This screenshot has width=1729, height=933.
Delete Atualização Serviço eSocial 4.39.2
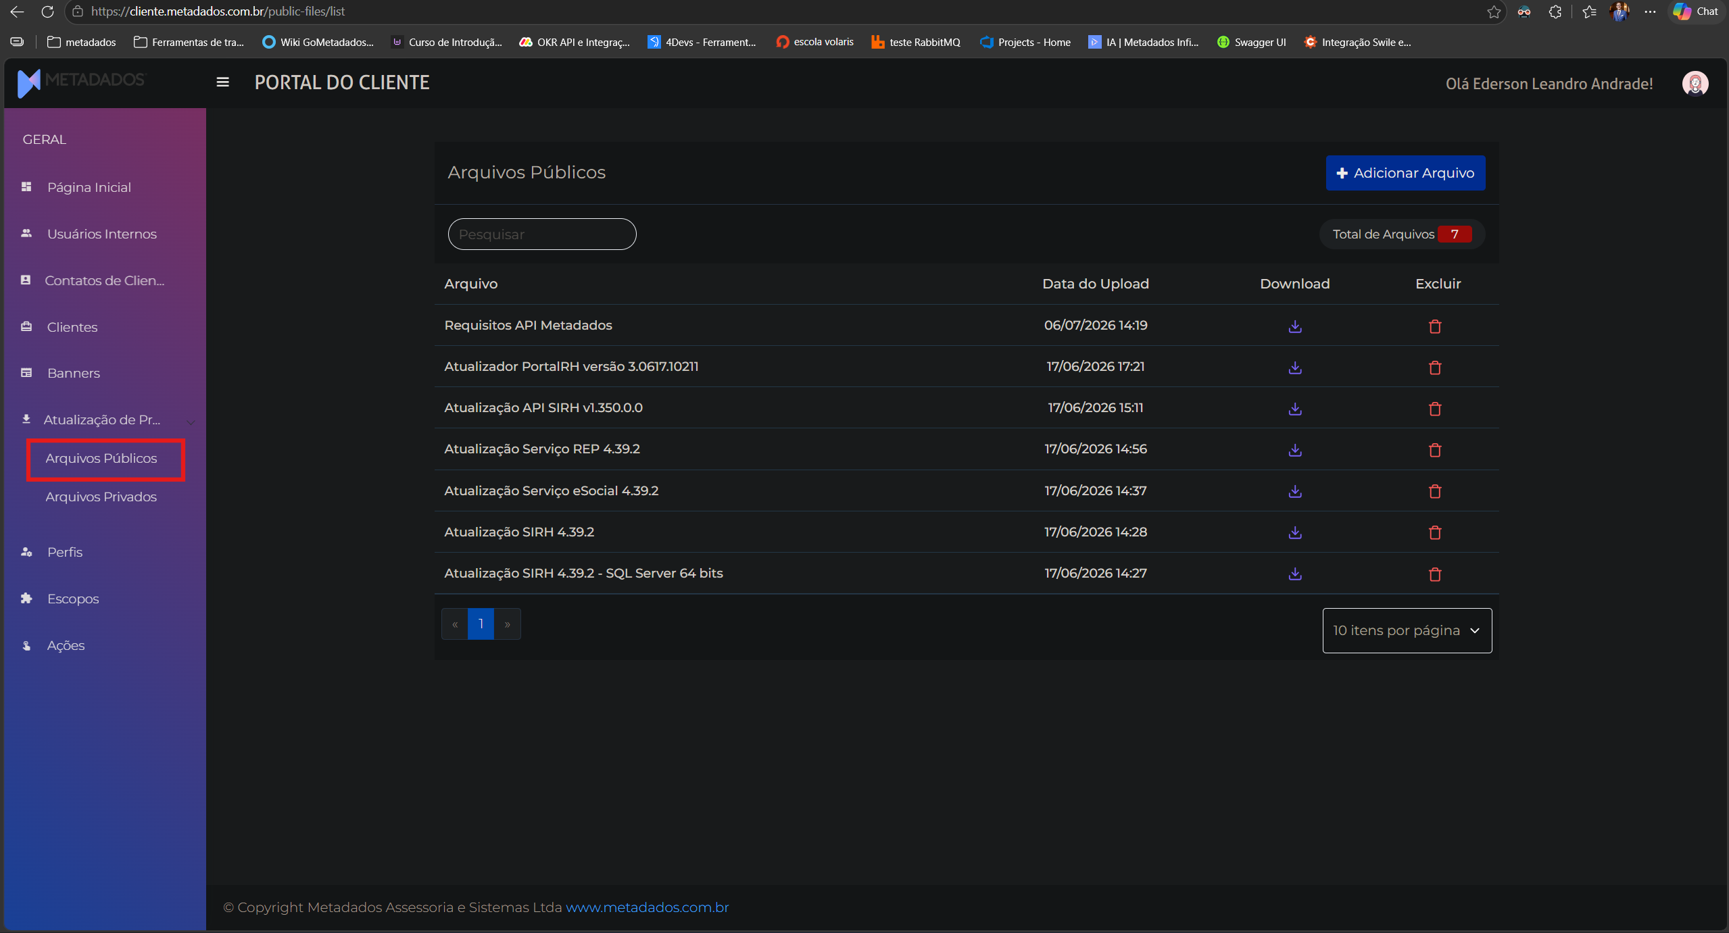pyautogui.click(x=1435, y=491)
